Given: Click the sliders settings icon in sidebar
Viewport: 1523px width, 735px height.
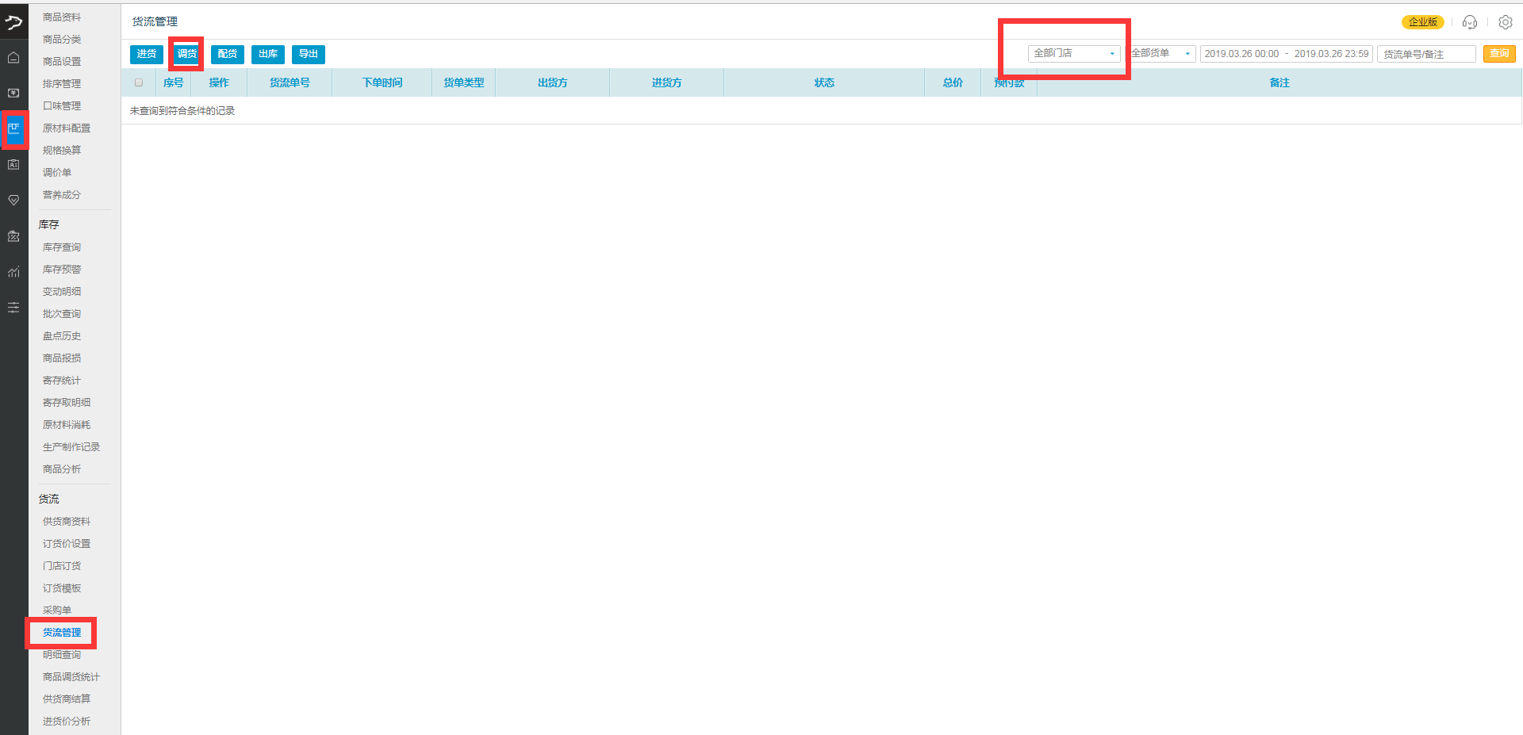Looking at the screenshot, I should coord(13,308).
